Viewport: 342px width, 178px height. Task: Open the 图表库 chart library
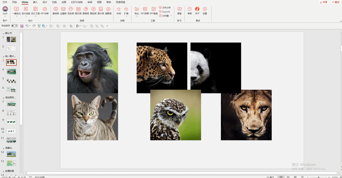[x=86, y=10]
